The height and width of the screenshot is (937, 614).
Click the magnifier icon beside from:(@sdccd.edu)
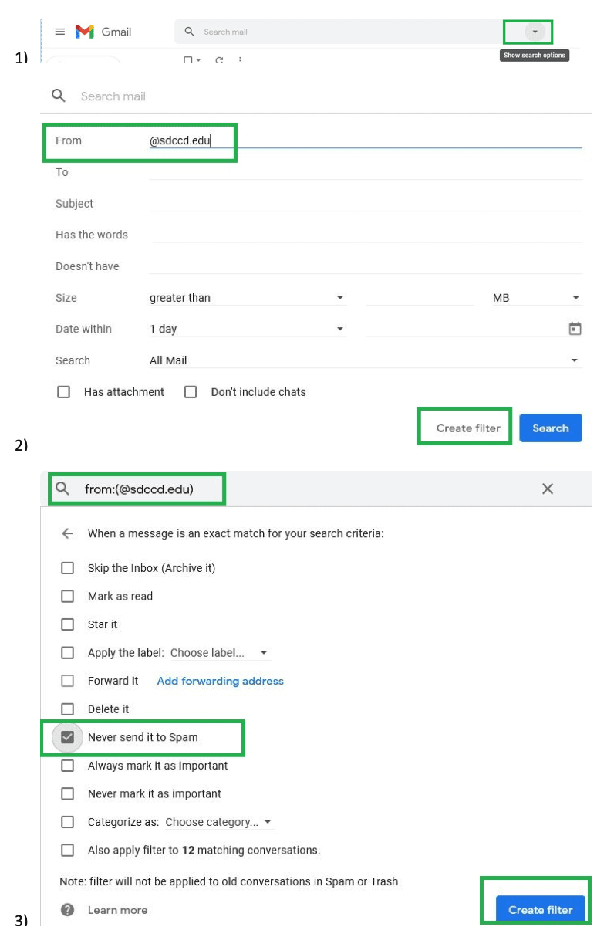coord(62,489)
